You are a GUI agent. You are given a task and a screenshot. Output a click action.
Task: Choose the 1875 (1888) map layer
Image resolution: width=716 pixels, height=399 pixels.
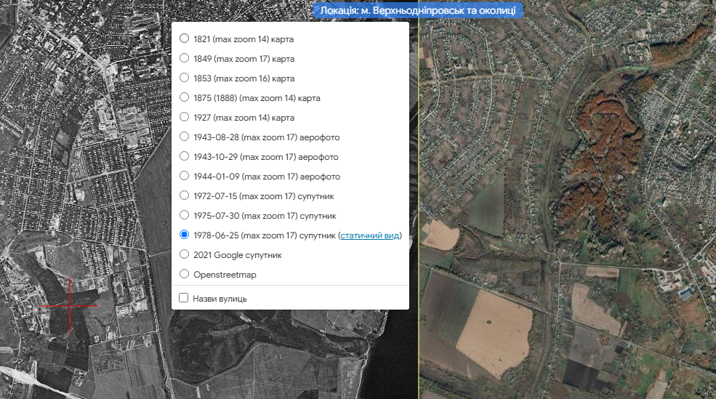[184, 97]
